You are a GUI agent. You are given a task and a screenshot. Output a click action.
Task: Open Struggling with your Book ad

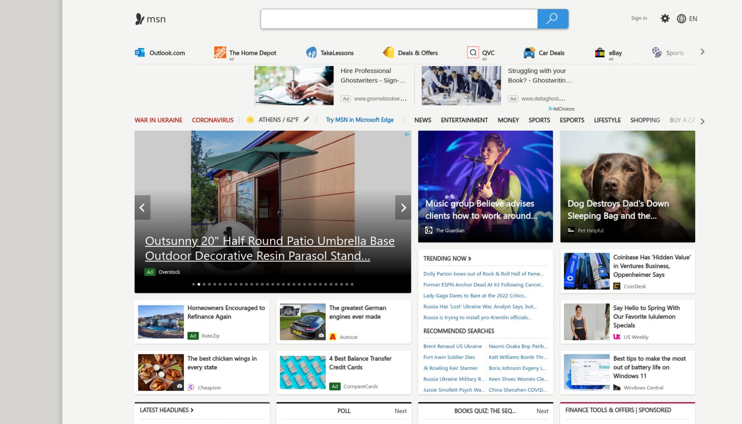coord(497,85)
